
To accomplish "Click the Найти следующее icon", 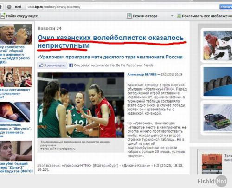I will (x=3, y=16).
